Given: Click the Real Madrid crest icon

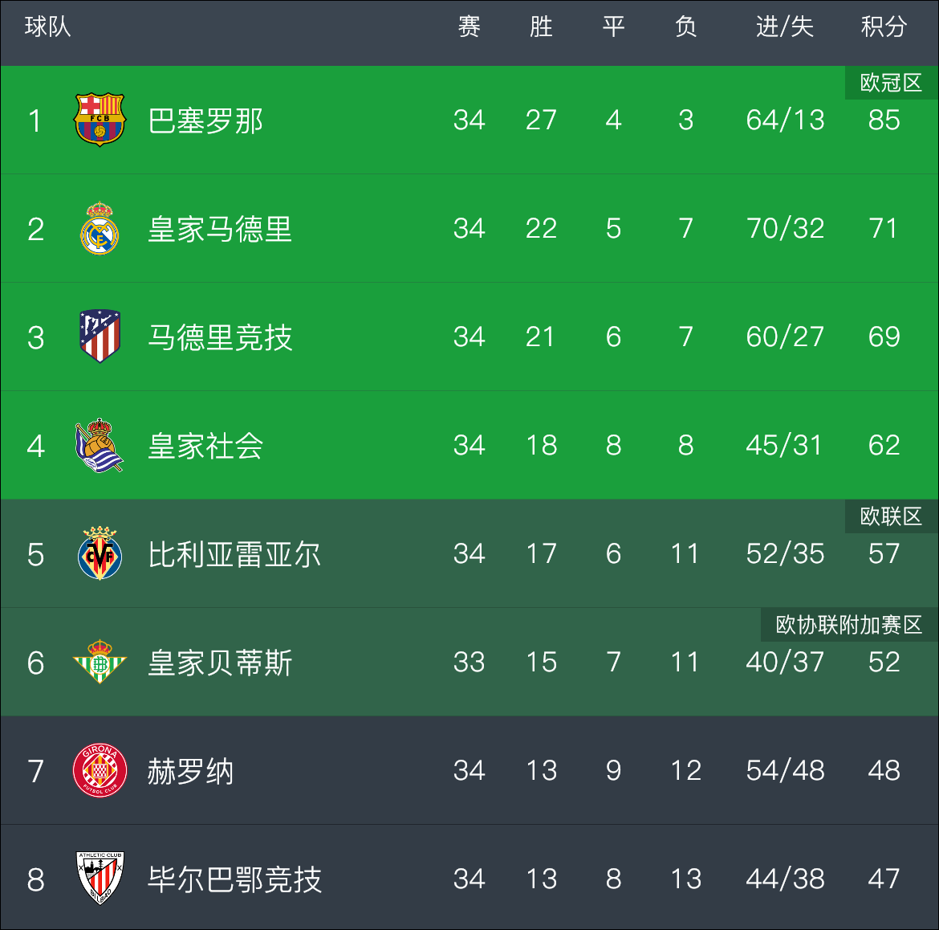Looking at the screenshot, I should pyautogui.click(x=100, y=228).
